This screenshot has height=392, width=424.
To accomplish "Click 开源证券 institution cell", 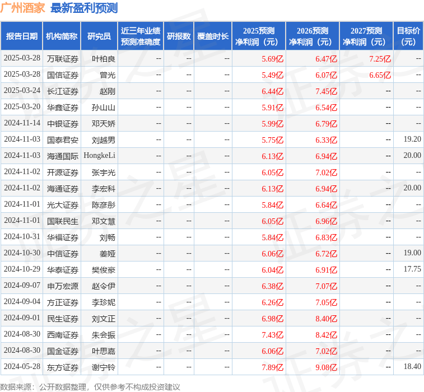I will 63,172.
